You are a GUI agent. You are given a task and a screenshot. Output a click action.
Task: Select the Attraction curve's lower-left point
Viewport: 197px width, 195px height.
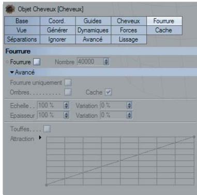47,185
